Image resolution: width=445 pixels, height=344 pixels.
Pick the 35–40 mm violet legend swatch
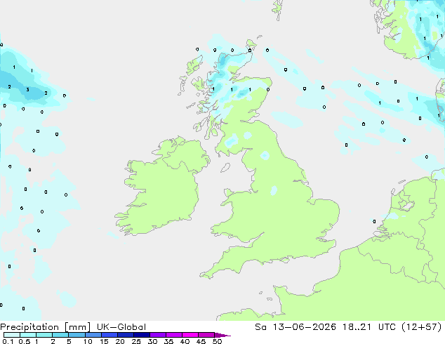(x=174, y=335)
